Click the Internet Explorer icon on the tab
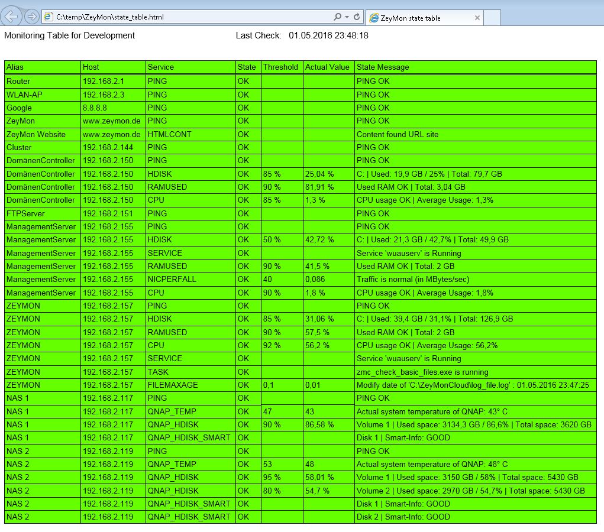This screenshot has width=604, height=532. (x=374, y=18)
